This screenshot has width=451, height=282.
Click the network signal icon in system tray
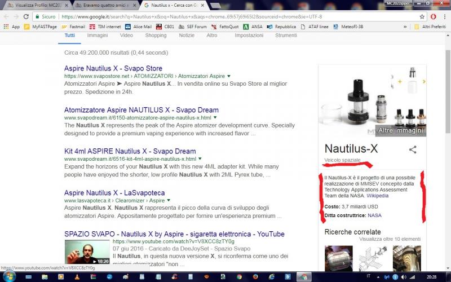point(413,277)
